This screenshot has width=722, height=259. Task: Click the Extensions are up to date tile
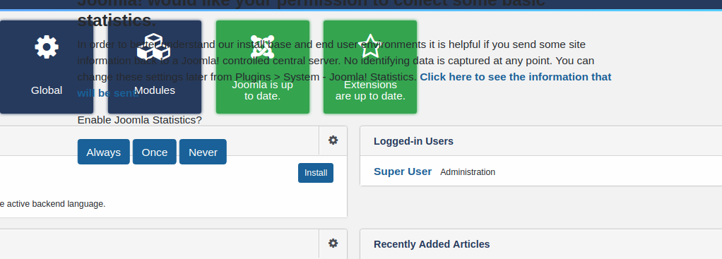370,67
